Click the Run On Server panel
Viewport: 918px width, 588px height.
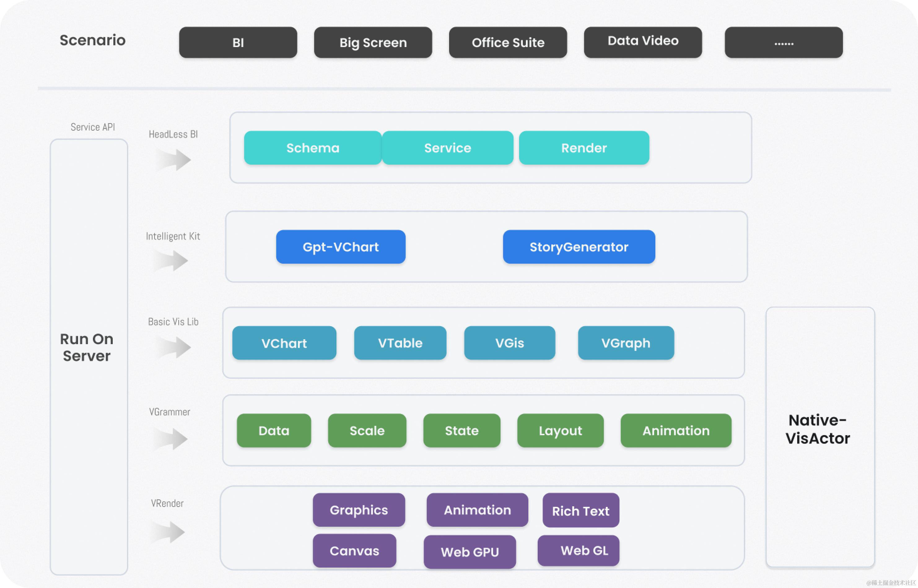point(89,357)
